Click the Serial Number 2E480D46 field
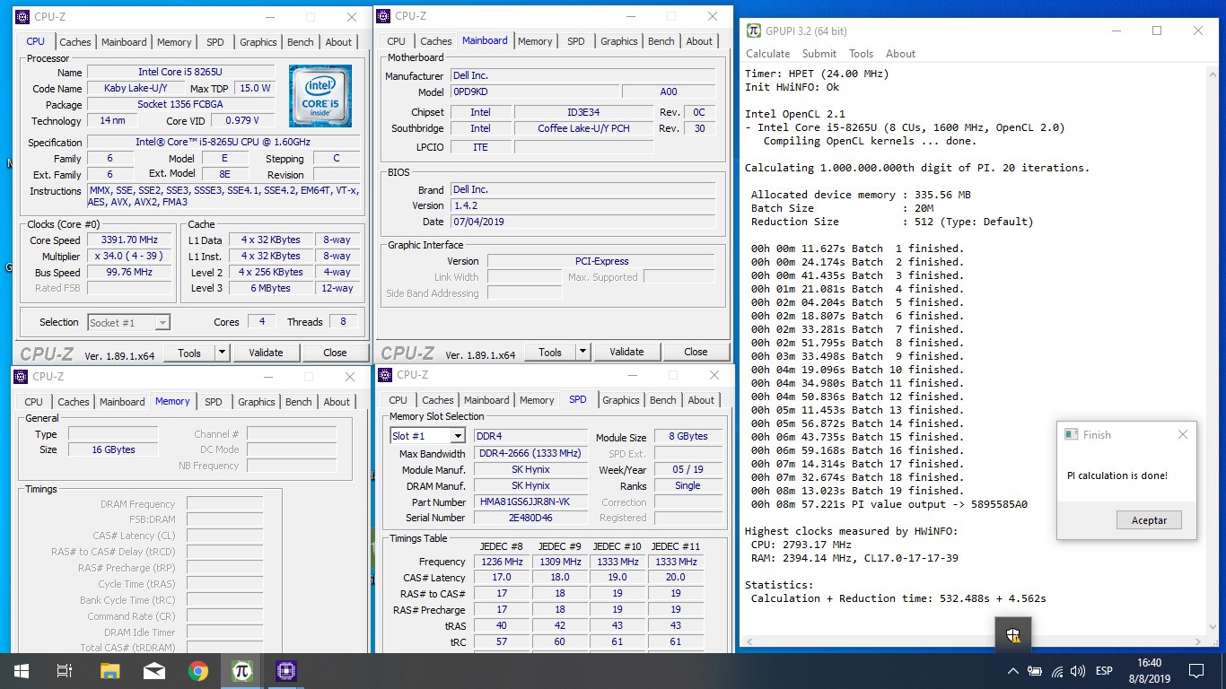This screenshot has height=689, width=1226. click(x=531, y=519)
